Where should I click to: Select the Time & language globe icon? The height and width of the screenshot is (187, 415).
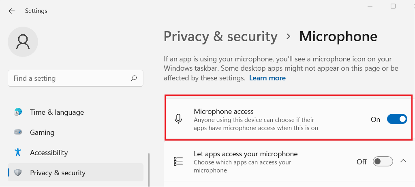[18, 112]
